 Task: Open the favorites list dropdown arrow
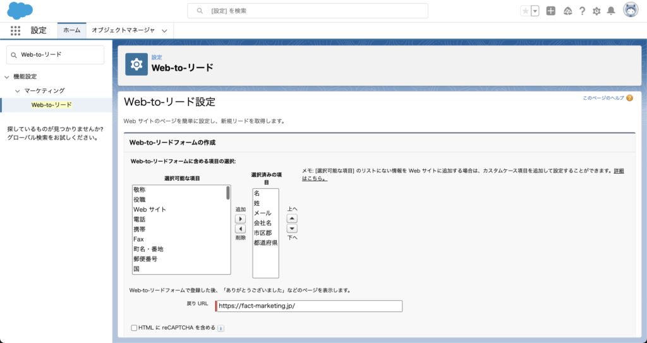tap(535, 11)
